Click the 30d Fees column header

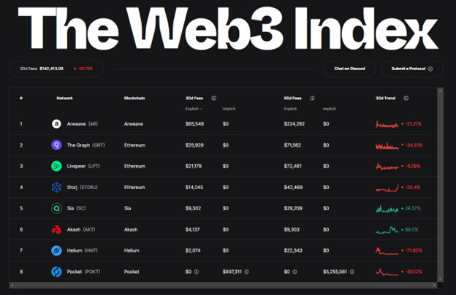tap(194, 99)
